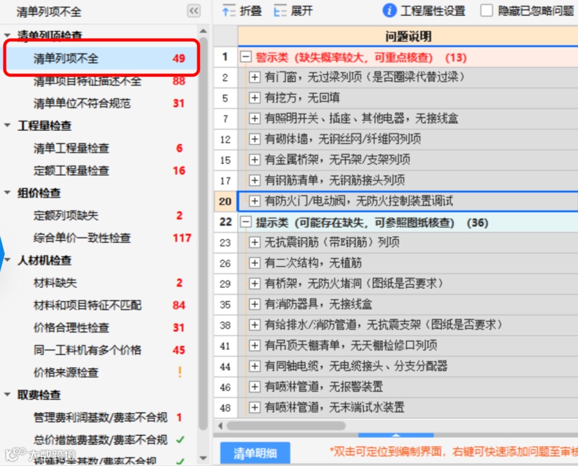The height and width of the screenshot is (466, 578).
Task: Expand row 有喷淋管道，无末端试水装置
Action: click(254, 408)
